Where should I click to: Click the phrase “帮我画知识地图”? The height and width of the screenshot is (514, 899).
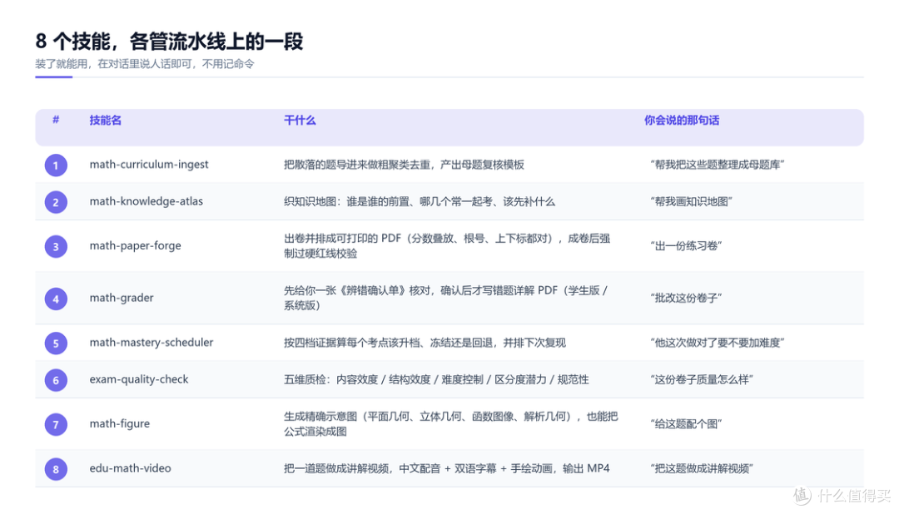tap(692, 202)
